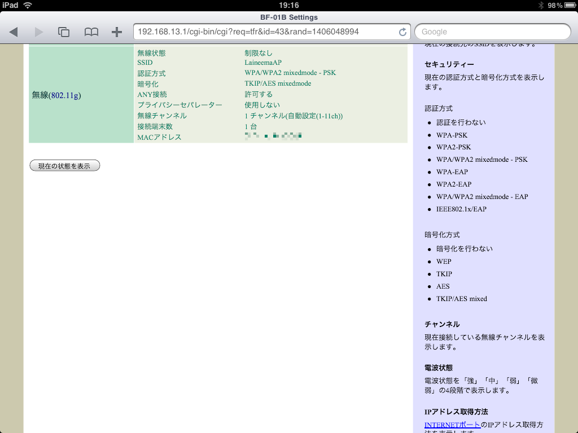This screenshot has height=433, width=578.
Task: Click the 無線チャンネル label
Action: 162,116
